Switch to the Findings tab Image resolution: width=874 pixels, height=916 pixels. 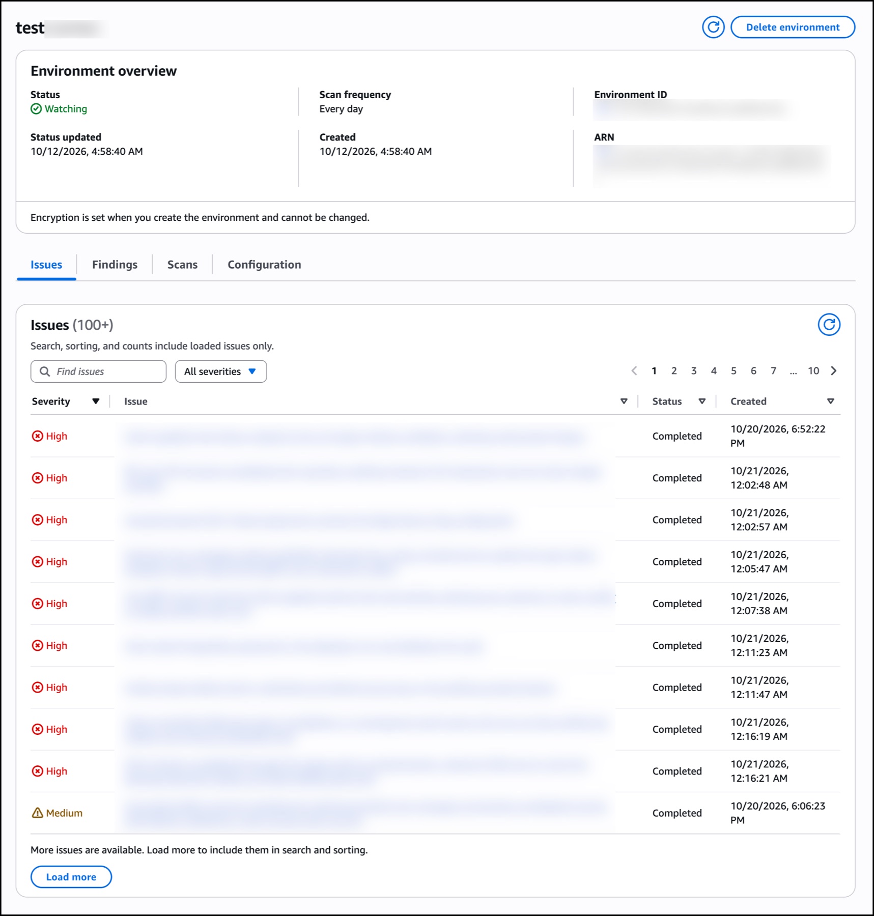point(115,265)
